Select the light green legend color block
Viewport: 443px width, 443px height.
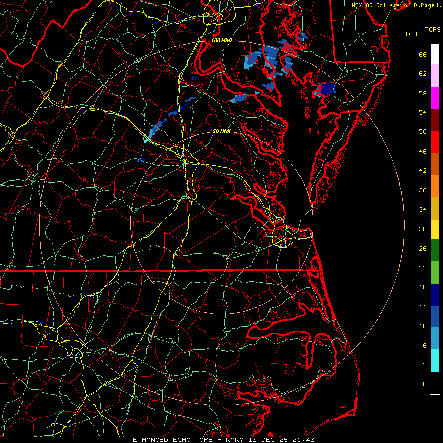tap(435, 273)
